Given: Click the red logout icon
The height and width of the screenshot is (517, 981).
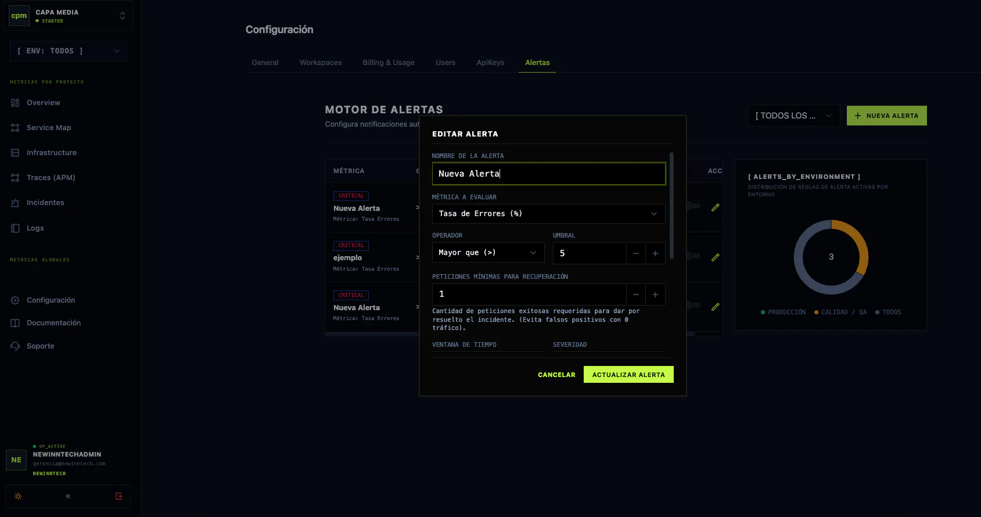Looking at the screenshot, I should pyautogui.click(x=119, y=496).
